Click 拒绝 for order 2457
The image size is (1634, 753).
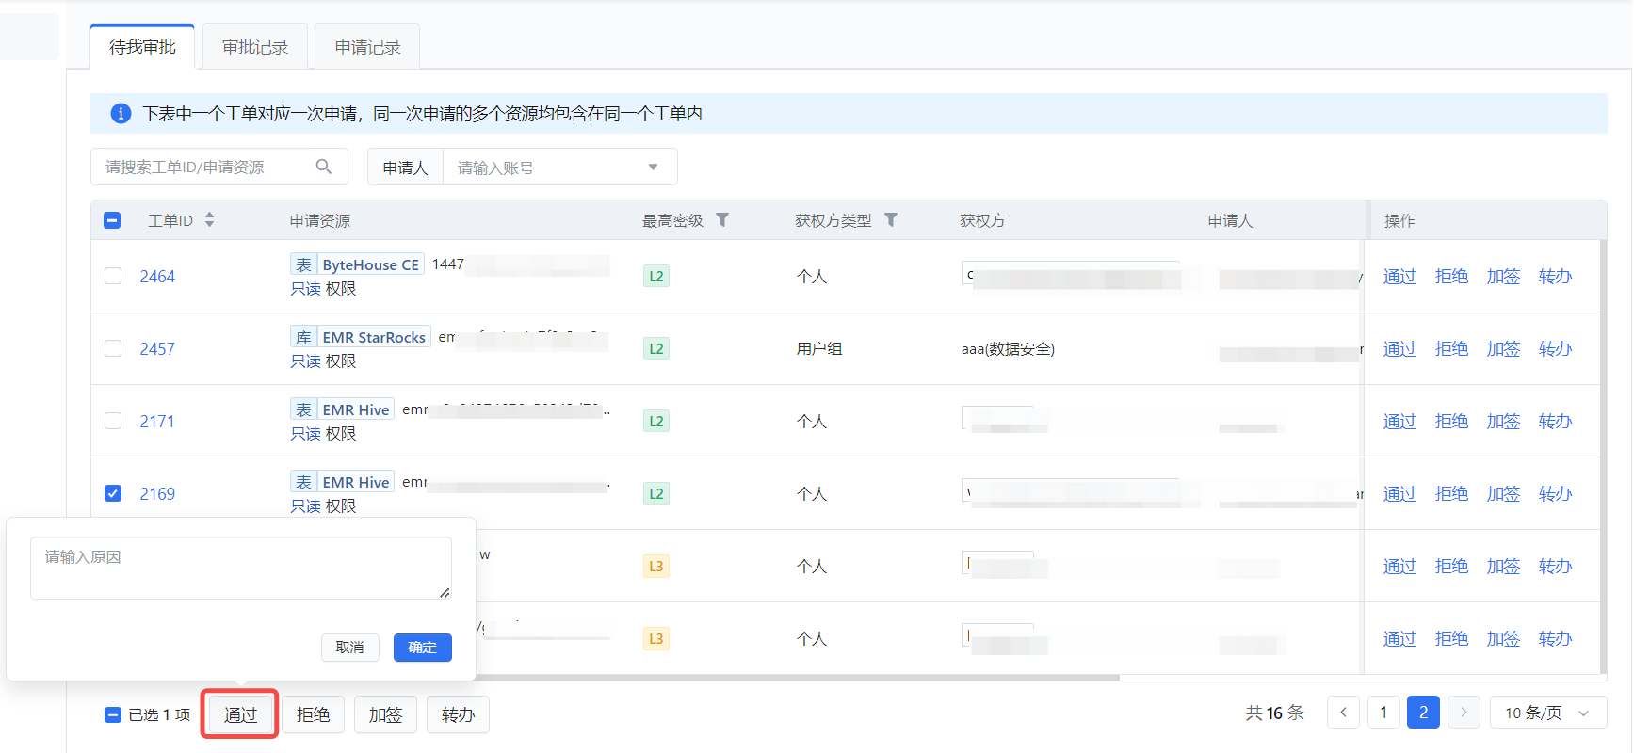click(1451, 348)
